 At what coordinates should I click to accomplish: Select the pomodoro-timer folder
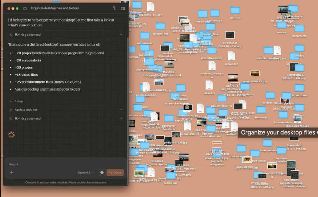click(x=211, y=51)
